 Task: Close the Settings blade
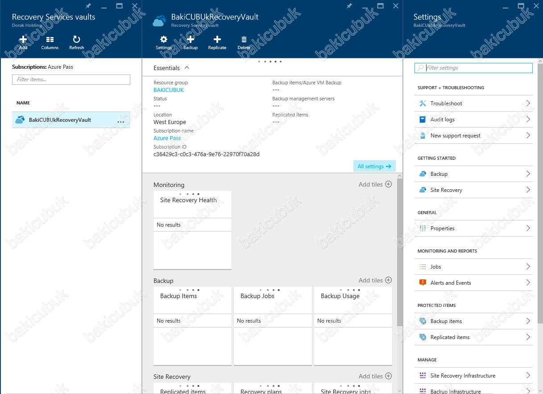click(536, 6)
